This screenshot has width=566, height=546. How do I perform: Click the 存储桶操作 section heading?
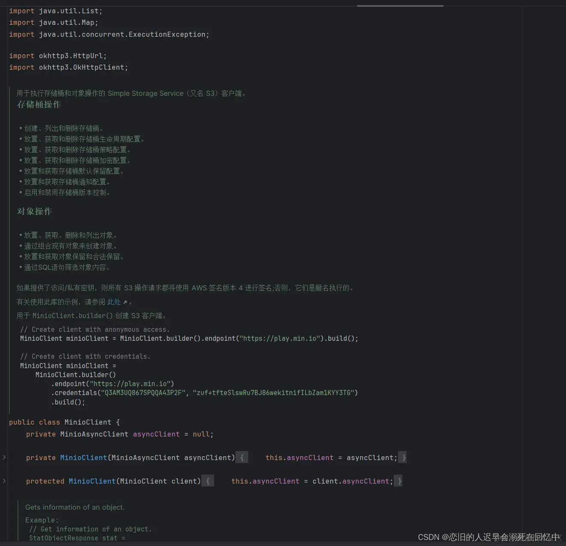coord(38,104)
